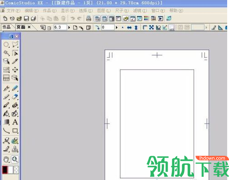This screenshot has width=229, height=180.
Task: Pick the transparent checkered color swatch
Action: click(16, 170)
